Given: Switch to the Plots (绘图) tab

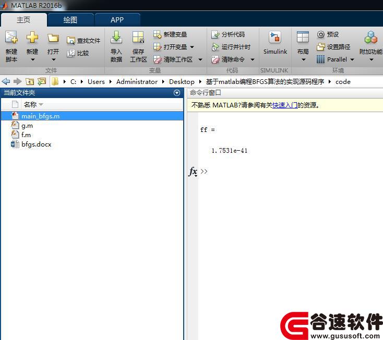Looking at the screenshot, I should [x=70, y=20].
